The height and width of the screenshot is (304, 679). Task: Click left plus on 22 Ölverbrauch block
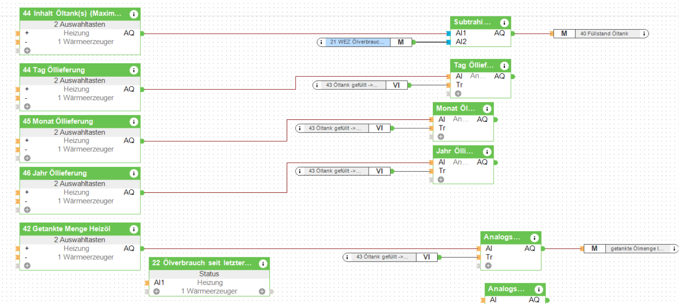156,291
